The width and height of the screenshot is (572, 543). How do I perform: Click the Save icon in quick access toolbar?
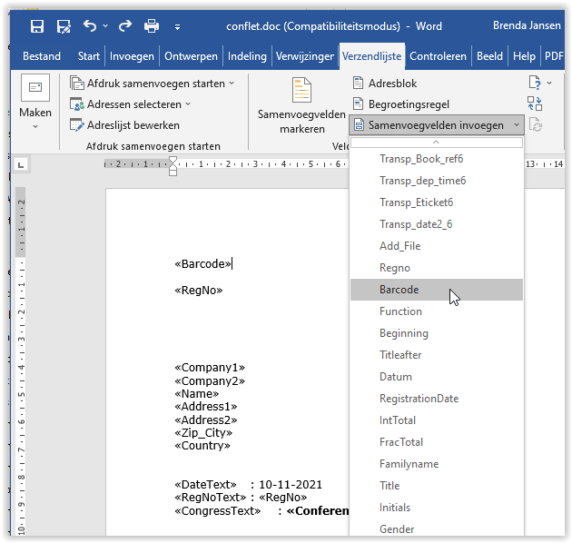pos(37,26)
